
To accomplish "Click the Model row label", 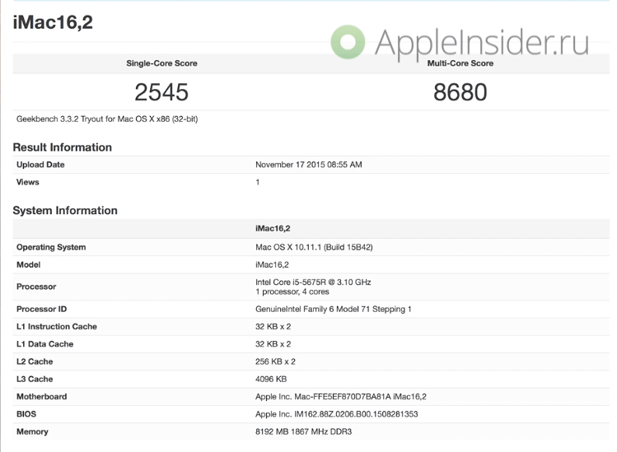I will (x=28, y=265).
